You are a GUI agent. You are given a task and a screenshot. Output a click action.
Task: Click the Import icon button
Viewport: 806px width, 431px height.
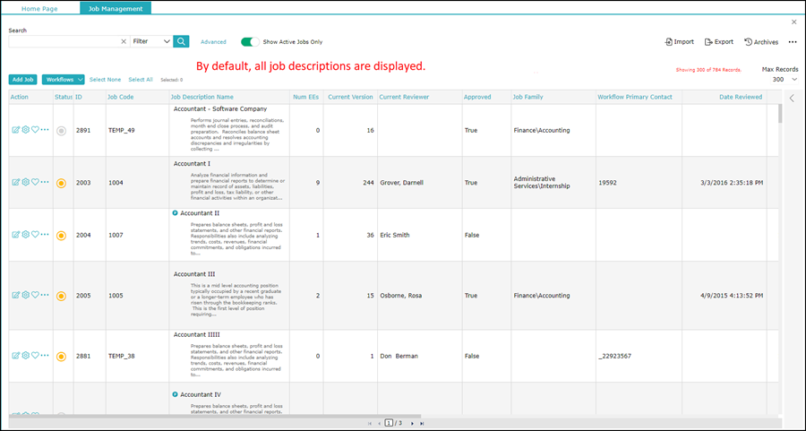(679, 41)
